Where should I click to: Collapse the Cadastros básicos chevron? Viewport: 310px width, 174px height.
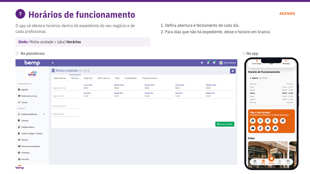tap(44, 114)
